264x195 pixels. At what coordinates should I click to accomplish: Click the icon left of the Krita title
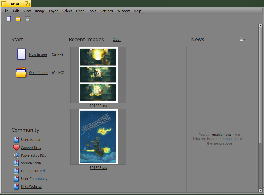[4, 4]
